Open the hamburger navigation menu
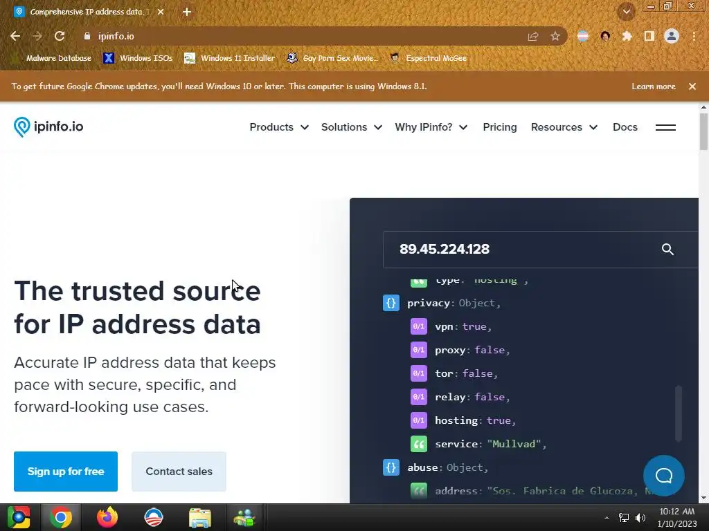 click(665, 127)
